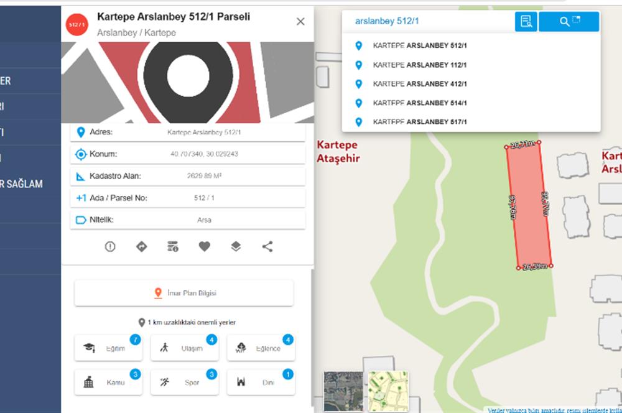The height and width of the screenshot is (413, 622).
Task: Click the Adres location pin icon
Action: click(80, 132)
